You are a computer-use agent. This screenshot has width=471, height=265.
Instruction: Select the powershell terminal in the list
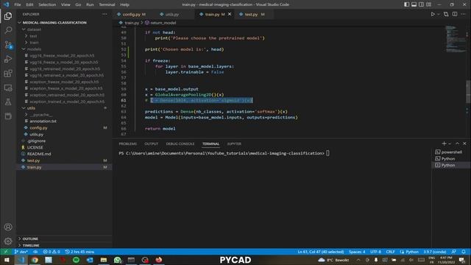(x=451, y=152)
